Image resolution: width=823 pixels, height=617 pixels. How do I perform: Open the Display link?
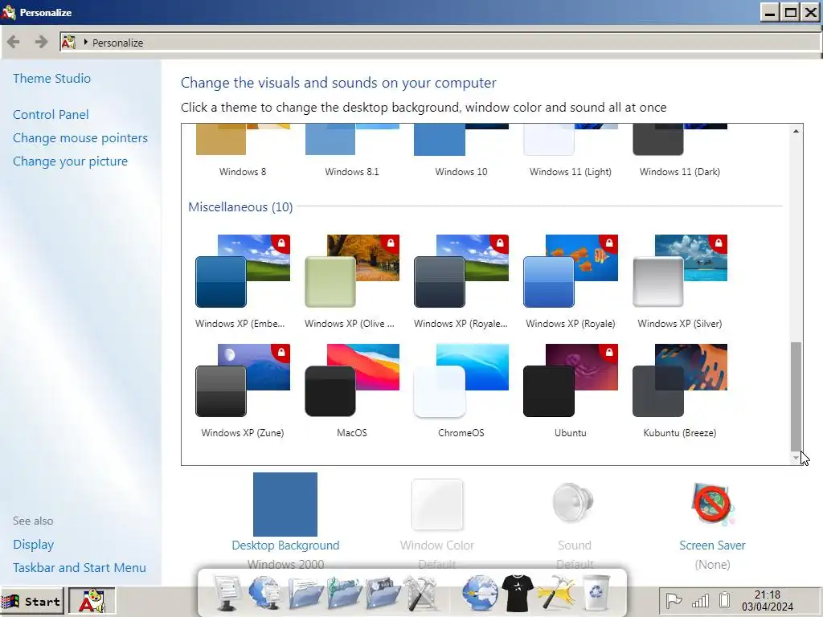[x=34, y=545]
